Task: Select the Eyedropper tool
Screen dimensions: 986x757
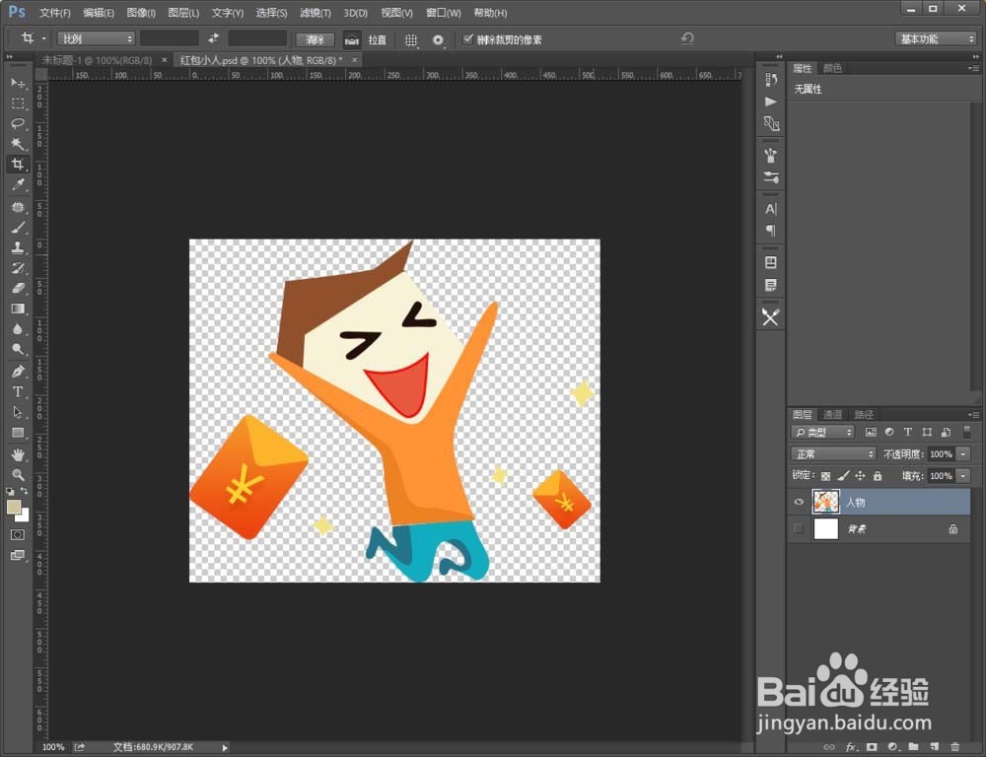Action: 18,185
